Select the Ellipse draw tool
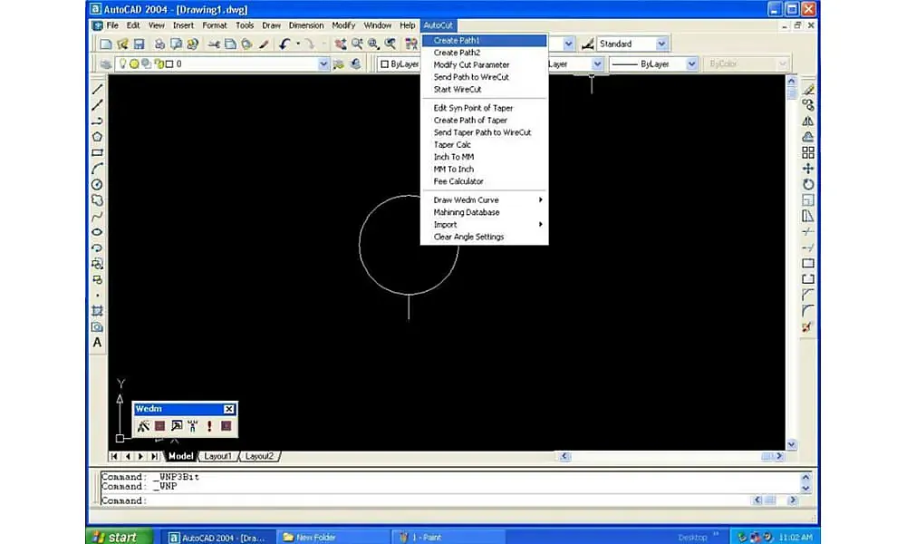 tap(97, 232)
